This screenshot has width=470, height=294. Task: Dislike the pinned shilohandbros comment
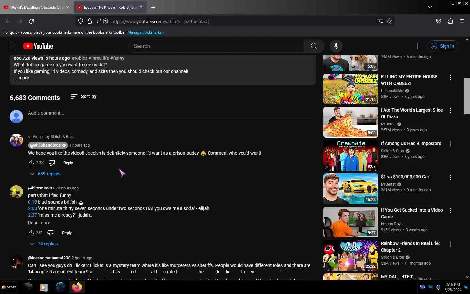point(52,163)
